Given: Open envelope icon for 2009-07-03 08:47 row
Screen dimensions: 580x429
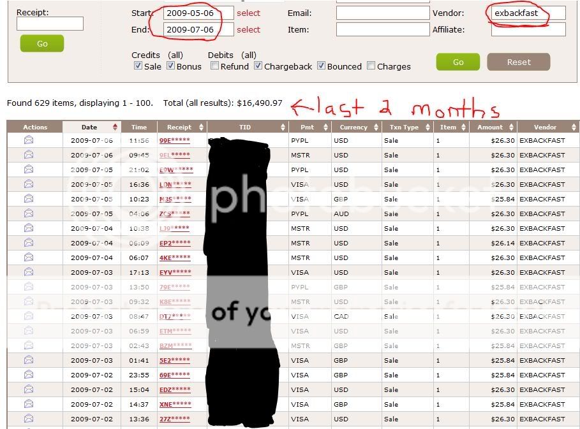Looking at the screenshot, I should tap(29, 316).
